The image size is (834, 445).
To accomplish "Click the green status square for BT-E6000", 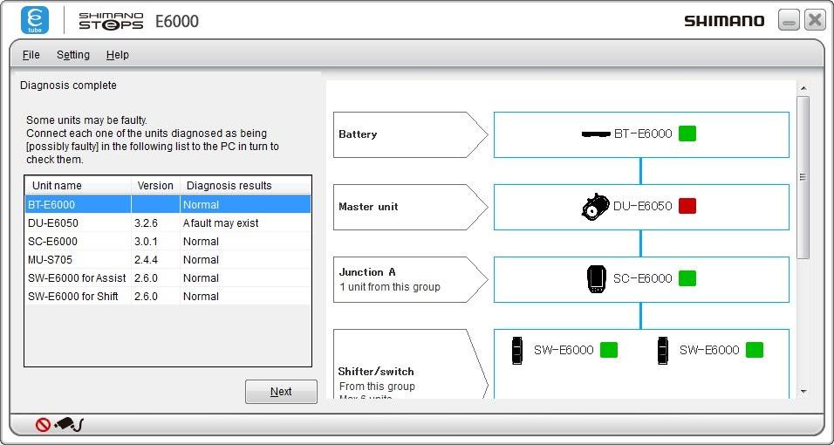I will point(687,133).
